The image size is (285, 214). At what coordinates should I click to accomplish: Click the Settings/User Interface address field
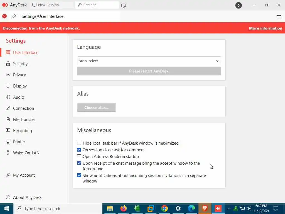pyautogui.click(x=70, y=16)
